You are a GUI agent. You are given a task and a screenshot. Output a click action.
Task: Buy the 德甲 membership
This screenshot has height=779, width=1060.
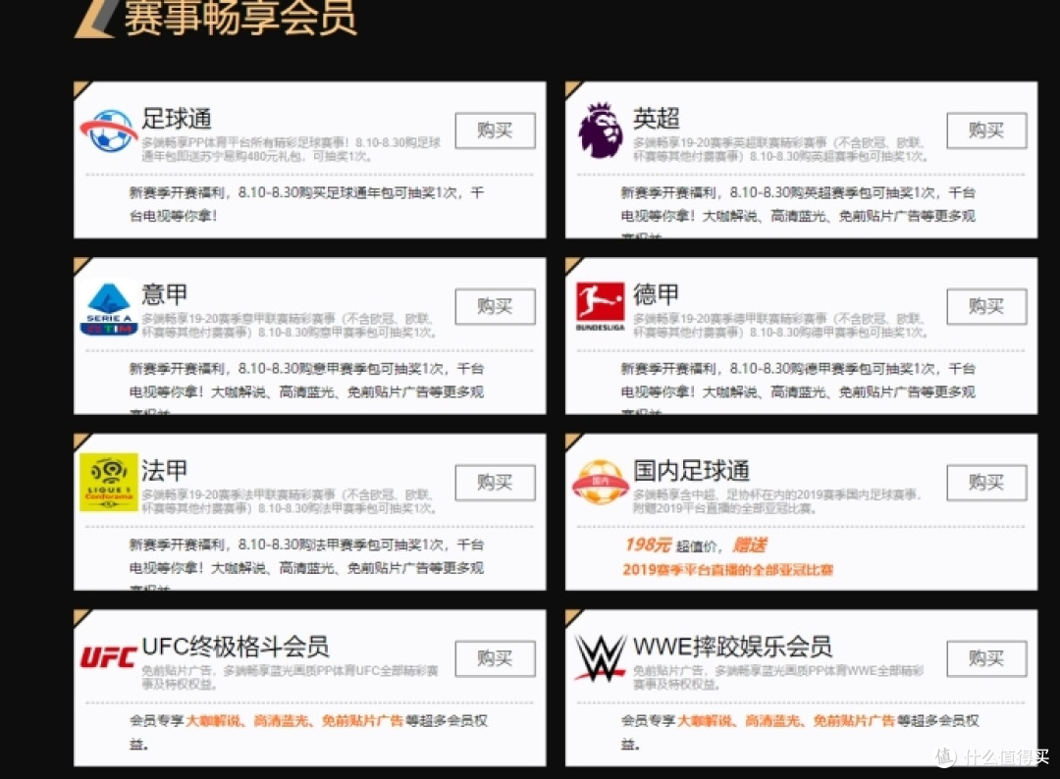point(986,307)
